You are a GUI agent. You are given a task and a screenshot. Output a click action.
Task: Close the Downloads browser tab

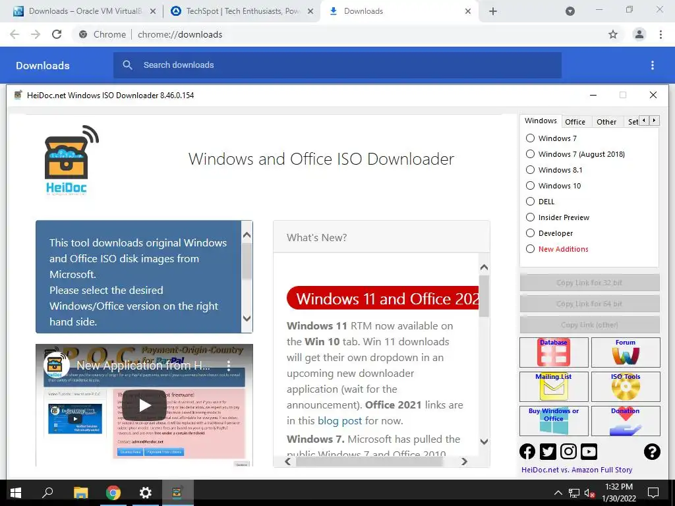(468, 11)
